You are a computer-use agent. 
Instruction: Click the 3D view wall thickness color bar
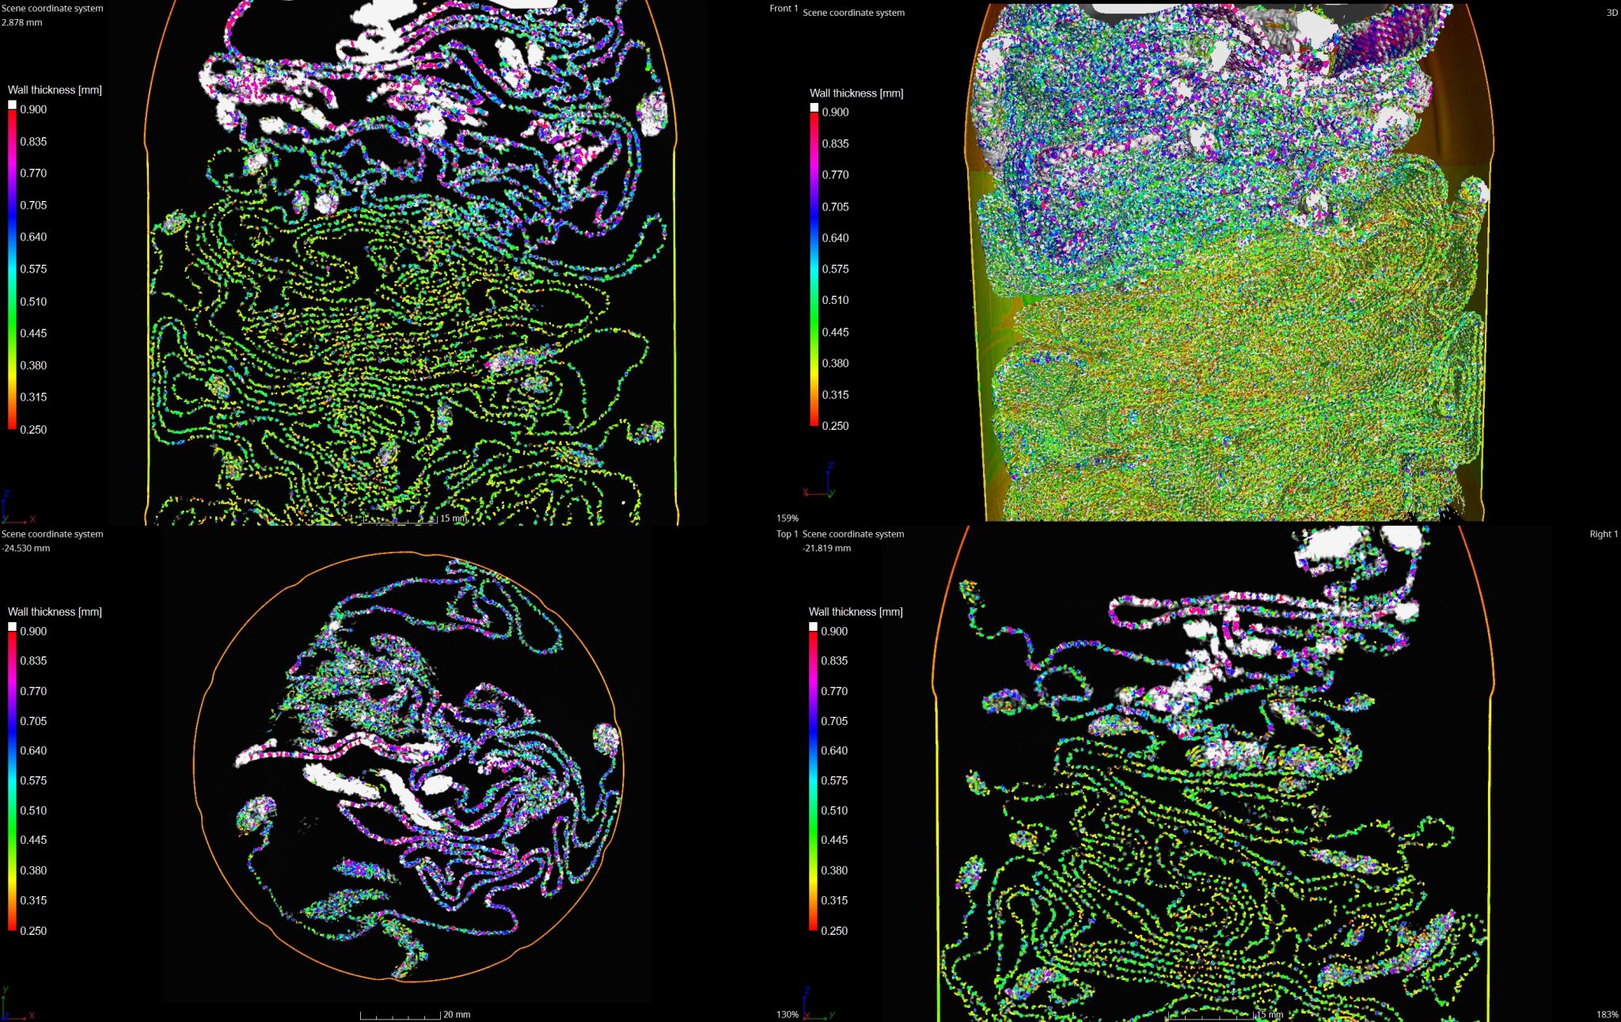(814, 269)
